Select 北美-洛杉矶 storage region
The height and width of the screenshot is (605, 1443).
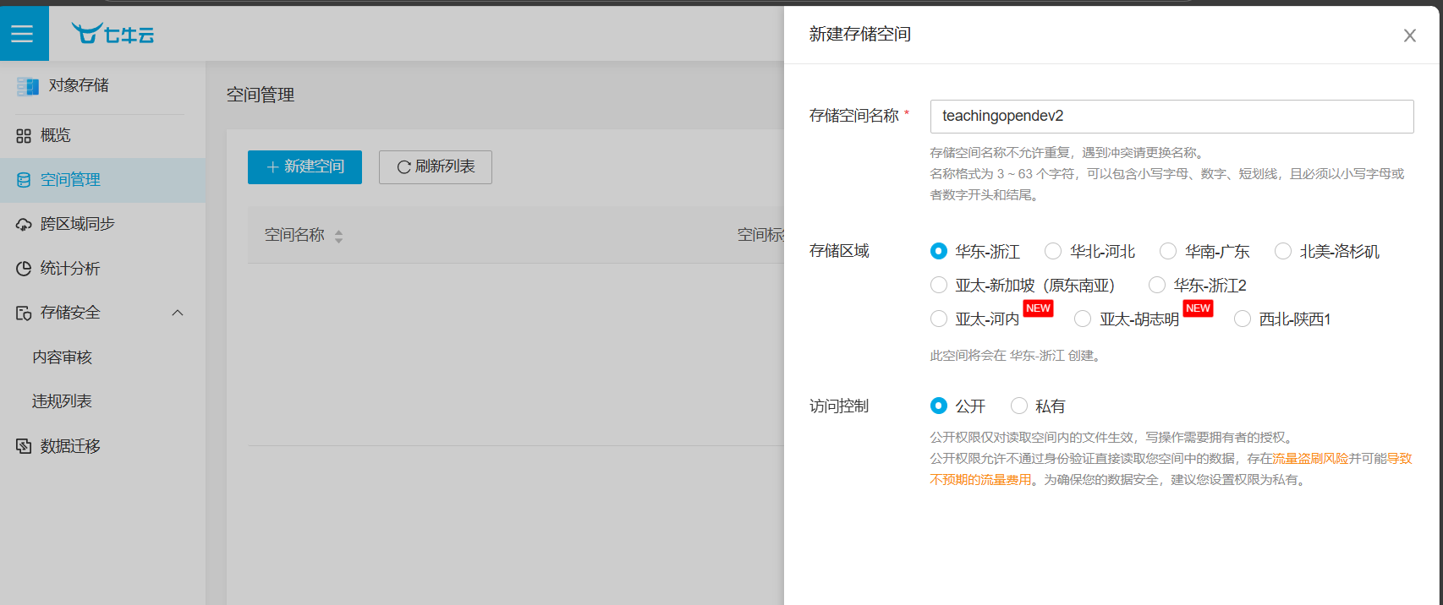point(1283,251)
